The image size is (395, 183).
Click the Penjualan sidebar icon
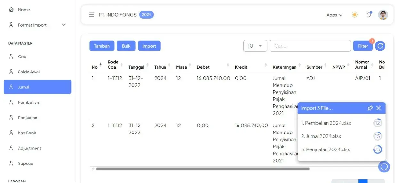11,118
